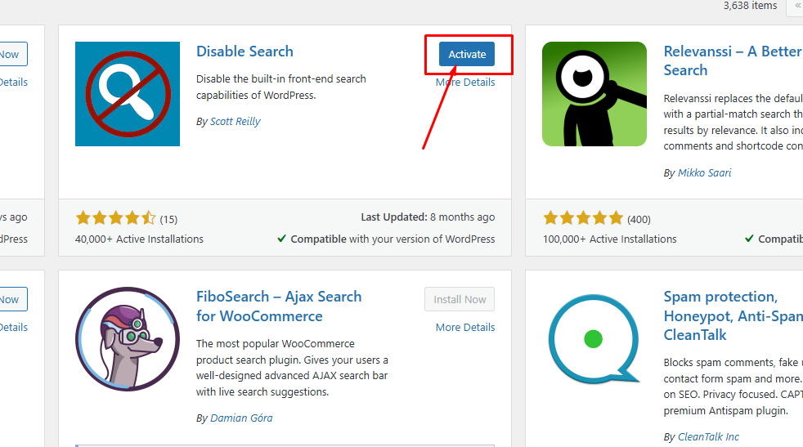Screen dimensions: 803x447
Task: Open the Scott Reilly author link
Action: coord(235,121)
